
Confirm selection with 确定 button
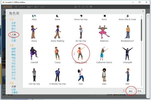[131, 91]
